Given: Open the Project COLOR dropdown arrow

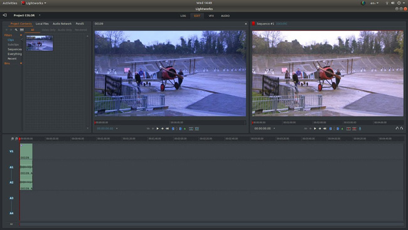Looking at the screenshot, I should (x=40, y=15).
